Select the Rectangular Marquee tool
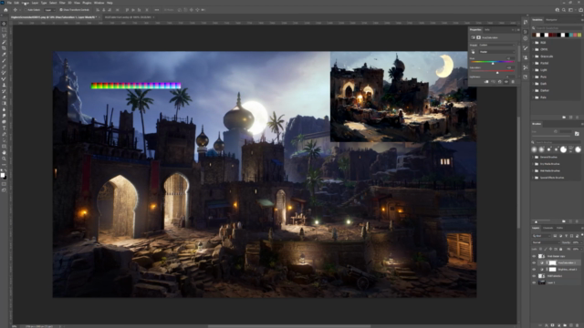The height and width of the screenshot is (328, 584). (x=4, y=30)
